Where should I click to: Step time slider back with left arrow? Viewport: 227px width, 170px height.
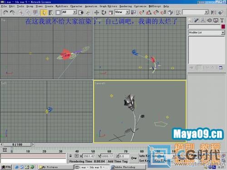pos(2,145)
